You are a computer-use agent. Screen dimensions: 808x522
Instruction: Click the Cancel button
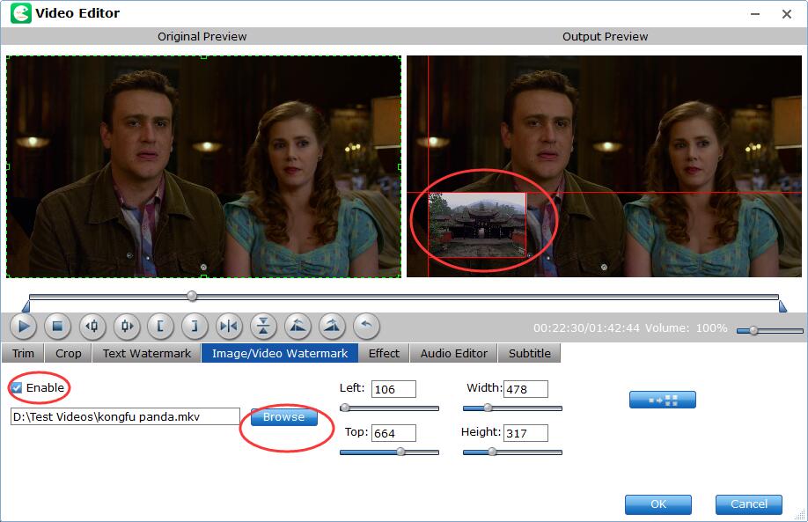(x=749, y=504)
